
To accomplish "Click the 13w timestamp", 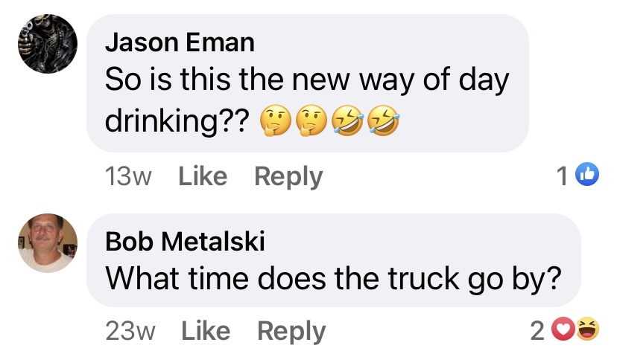I will (x=129, y=176).
